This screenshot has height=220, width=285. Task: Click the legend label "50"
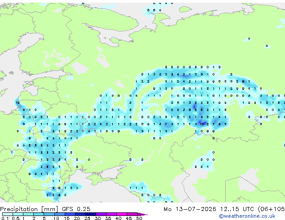(139, 218)
